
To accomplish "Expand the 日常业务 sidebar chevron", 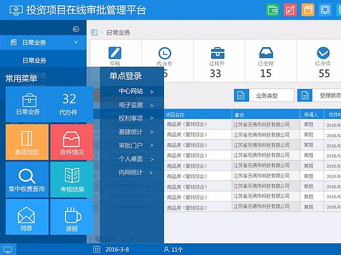I will 76,42.
